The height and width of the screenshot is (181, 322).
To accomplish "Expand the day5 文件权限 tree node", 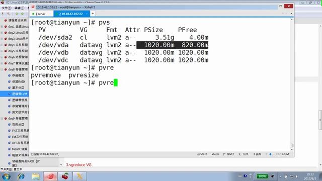I will (x=2, y=51).
